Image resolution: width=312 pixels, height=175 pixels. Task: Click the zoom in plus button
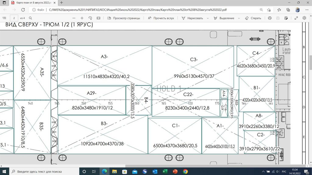click(82, 18)
